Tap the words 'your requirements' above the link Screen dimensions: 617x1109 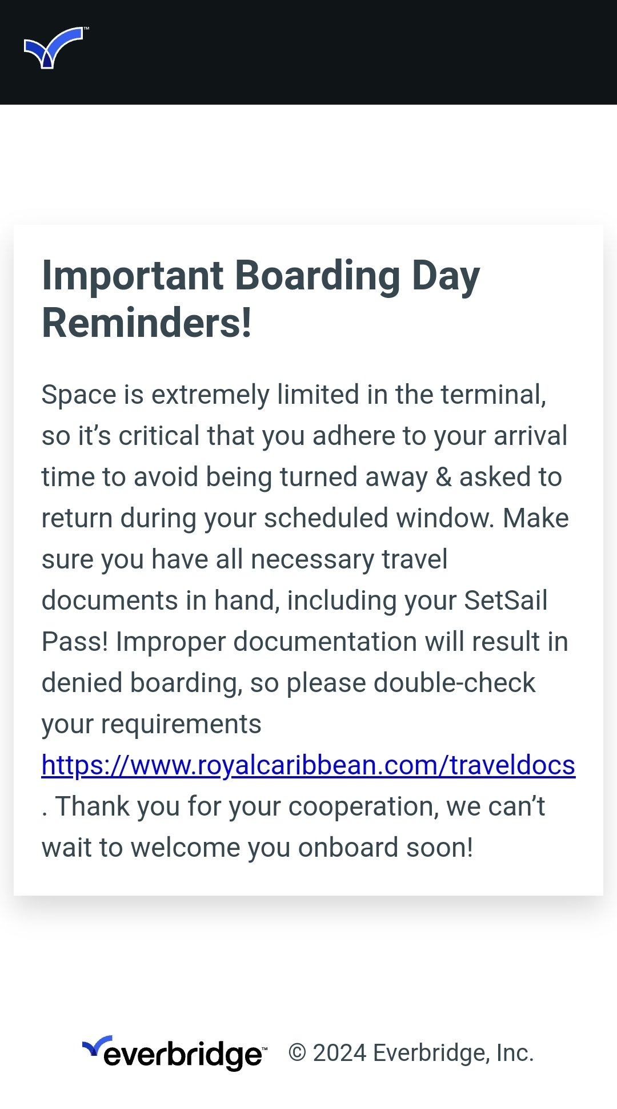151,725
